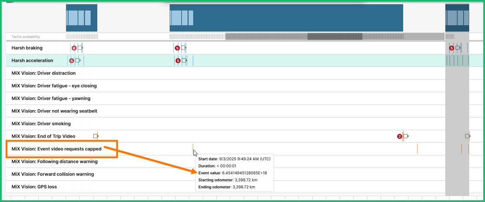The width and height of the screenshot is (485, 202).
Task: Select the large middle trip block in timeline
Action: tap(286, 18)
